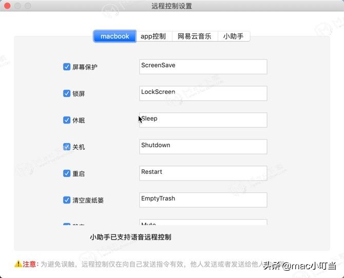Click the Restart command field
Viewport: 344px width, 278px height.
[x=203, y=173]
